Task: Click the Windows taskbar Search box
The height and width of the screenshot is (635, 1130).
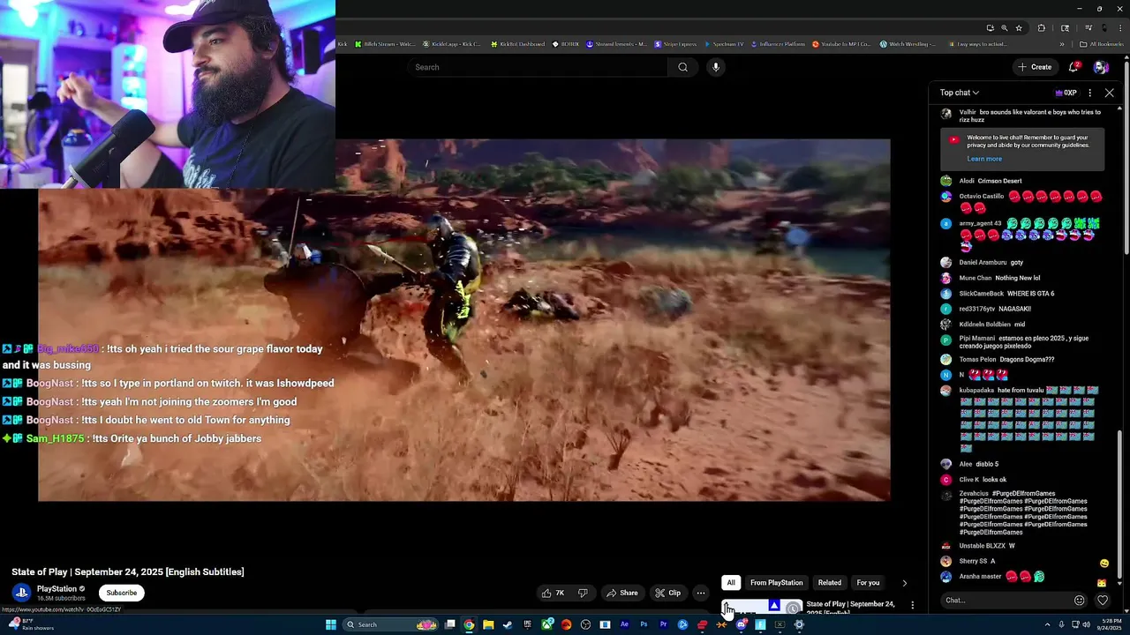Action: click(390, 624)
